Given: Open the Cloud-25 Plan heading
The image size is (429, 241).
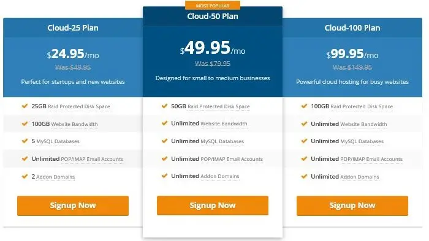Looking at the screenshot, I should pyautogui.click(x=73, y=28).
